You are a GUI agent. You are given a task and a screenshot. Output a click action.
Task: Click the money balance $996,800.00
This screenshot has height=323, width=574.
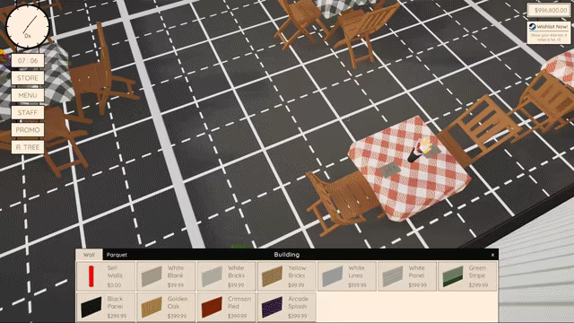[549, 10]
